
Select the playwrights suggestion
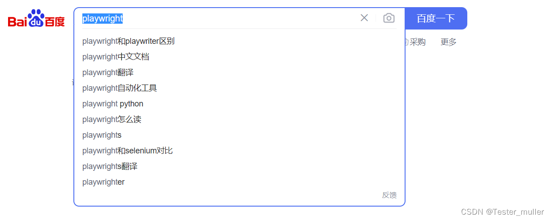click(102, 135)
